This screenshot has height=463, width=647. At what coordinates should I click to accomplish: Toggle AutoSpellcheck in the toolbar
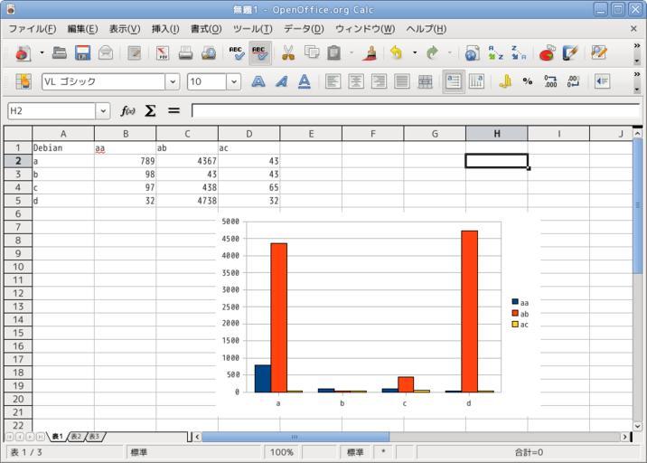(259, 53)
